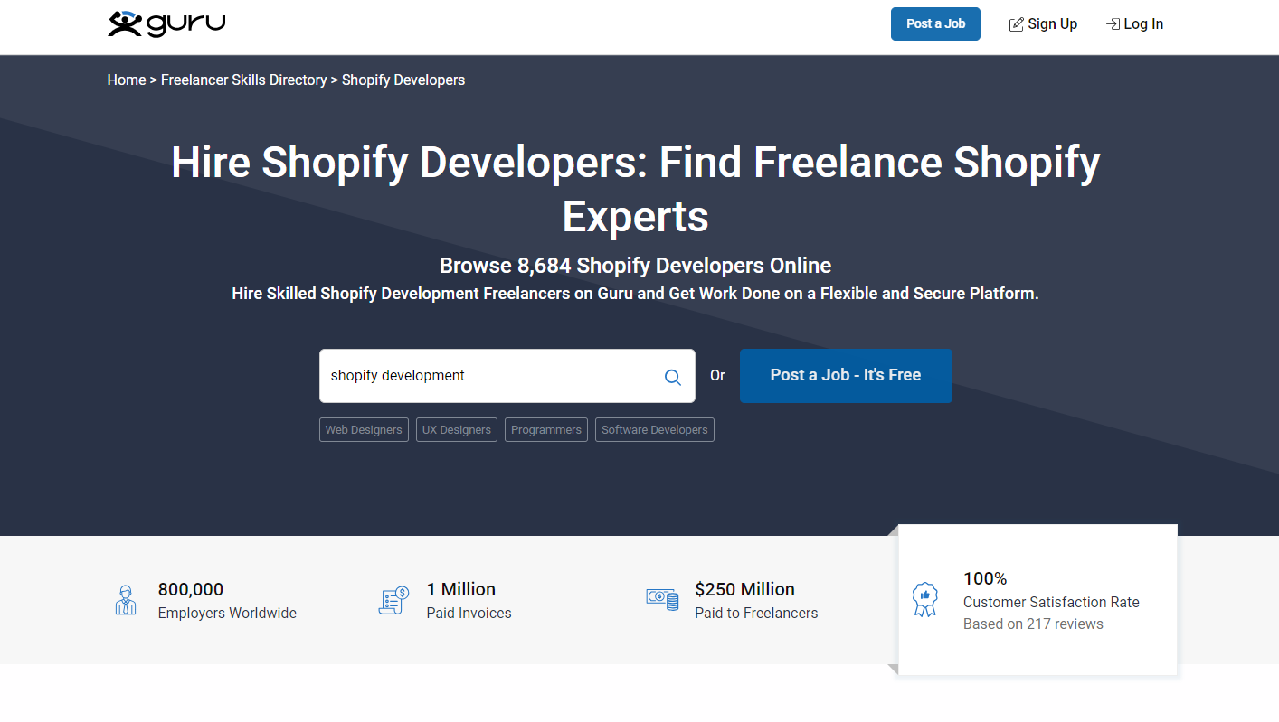Select the UX Designers tag
Viewport: 1279px width, 722px height.
click(456, 430)
